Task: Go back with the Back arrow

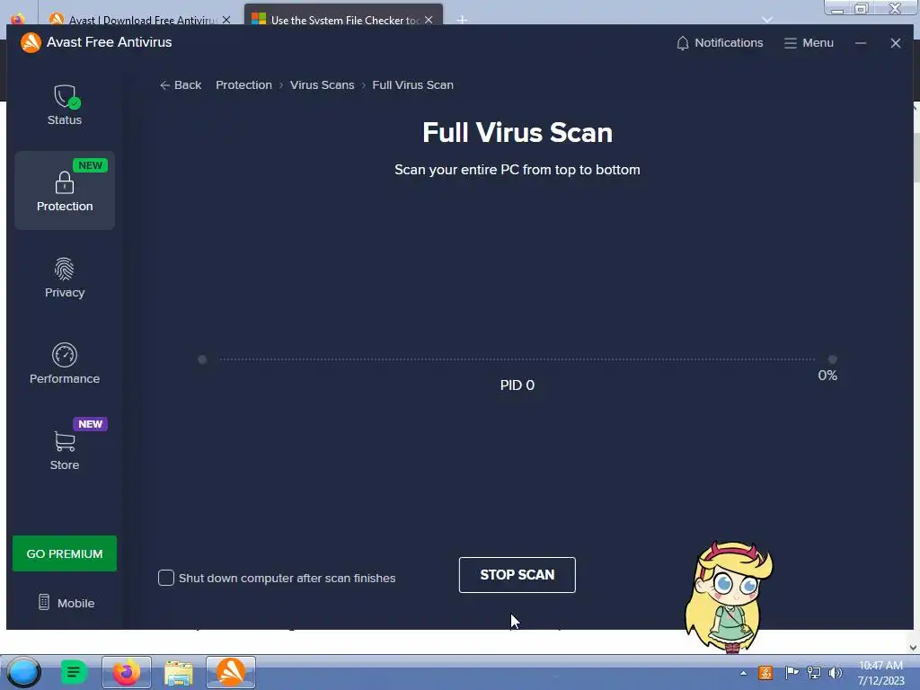Action: click(x=180, y=85)
